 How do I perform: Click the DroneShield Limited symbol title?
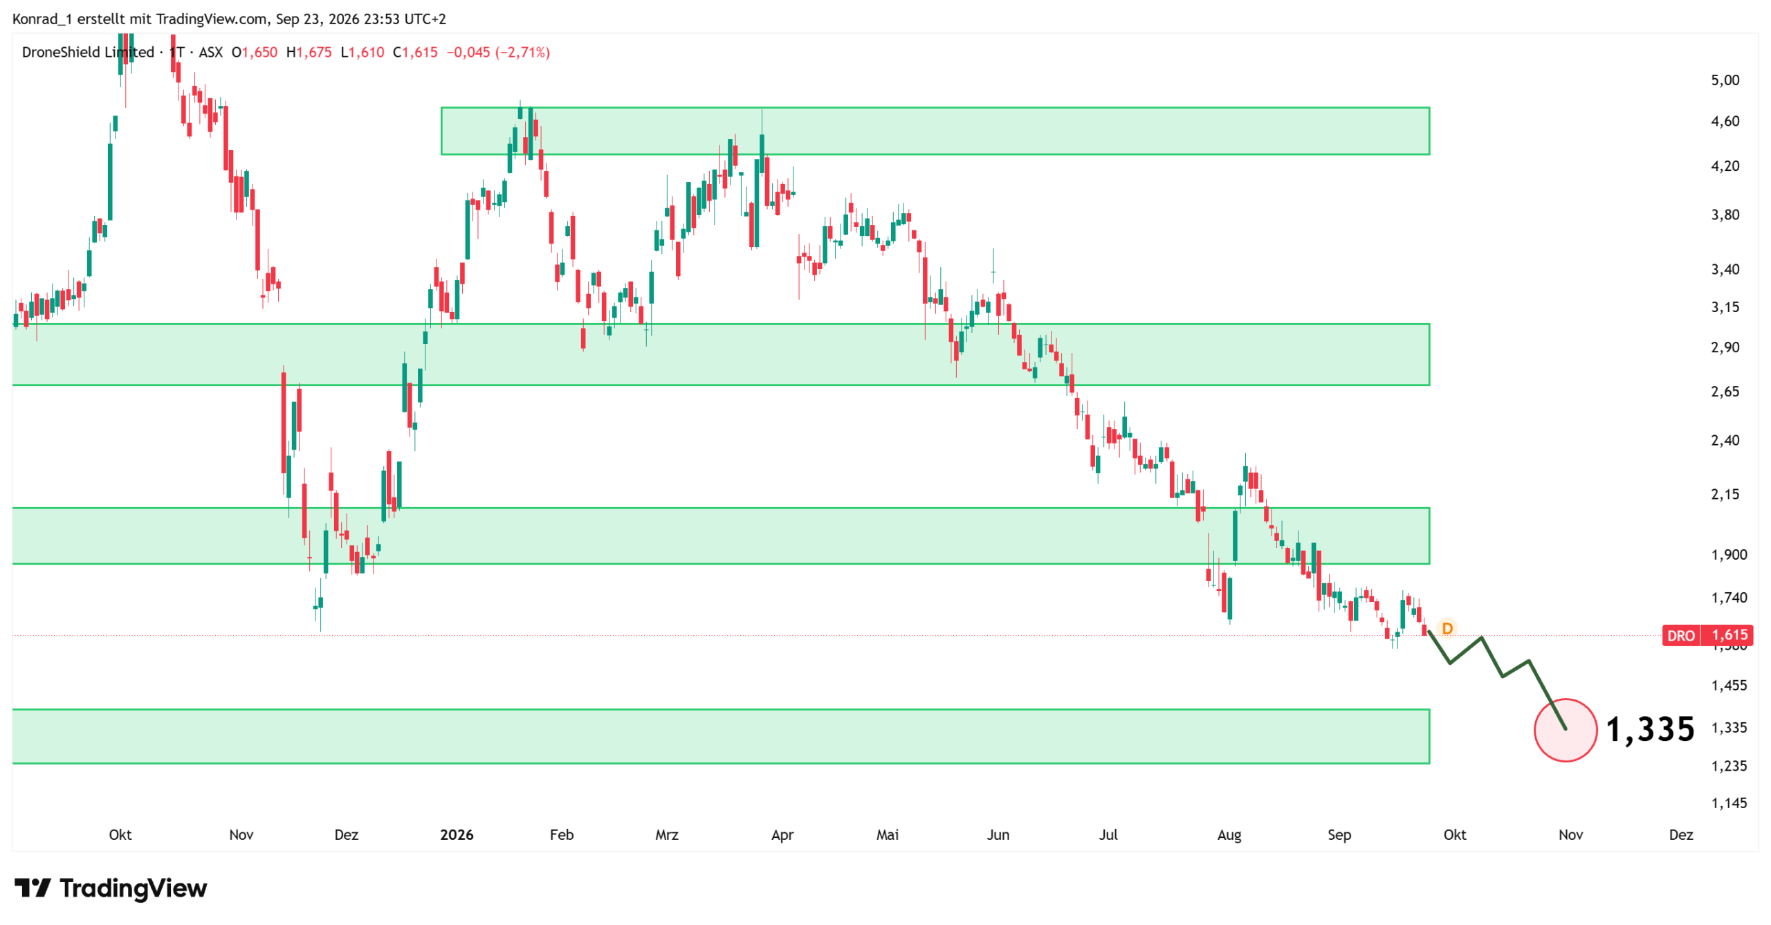pos(88,53)
